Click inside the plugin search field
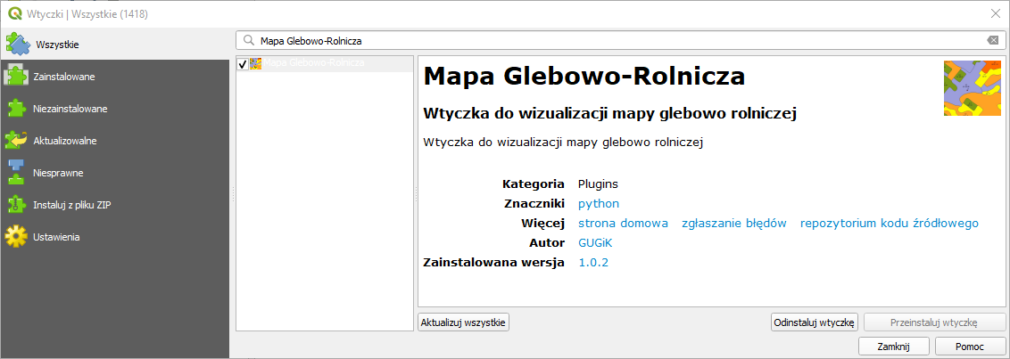Screen dimensions: 1010x359 tap(616, 41)
